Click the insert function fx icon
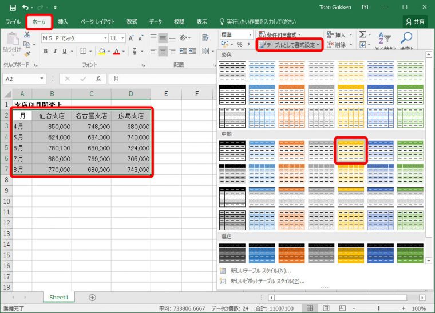Screen dimensions: 435x313 98,79
